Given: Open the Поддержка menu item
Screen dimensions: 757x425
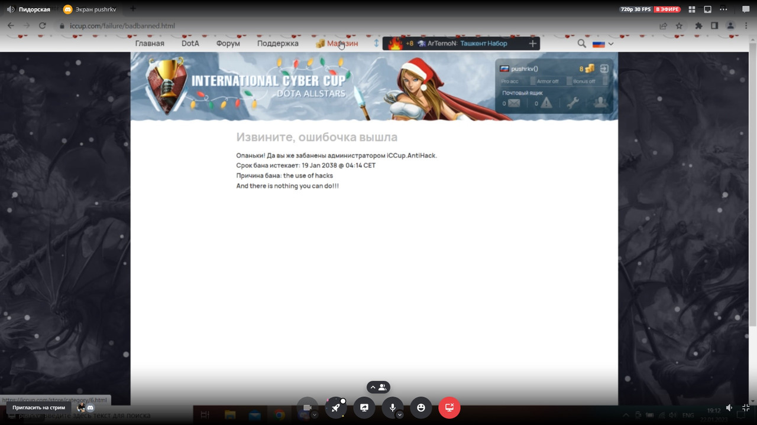Looking at the screenshot, I should pyautogui.click(x=278, y=44).
